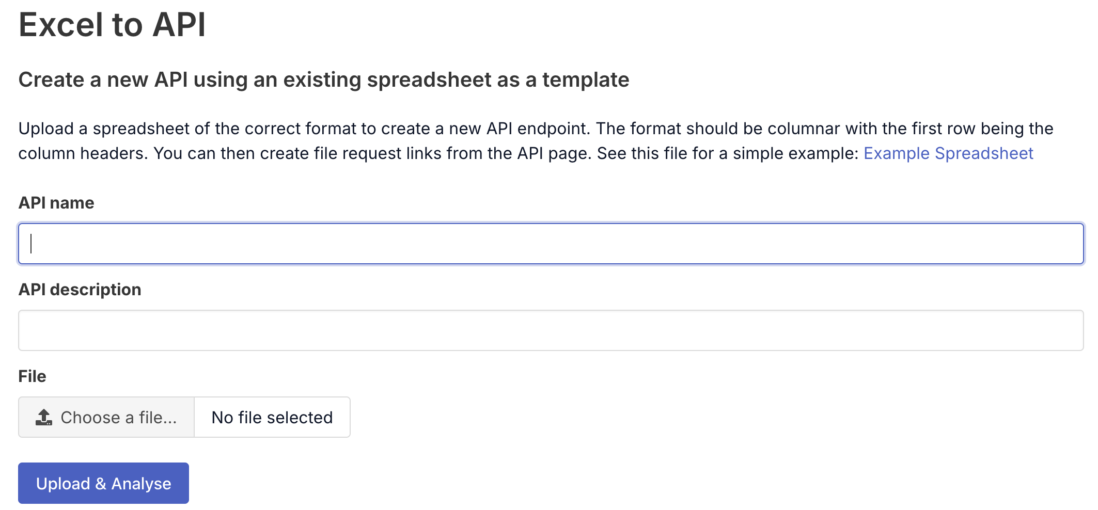Focus the API name text field

[x=551, y=244]
